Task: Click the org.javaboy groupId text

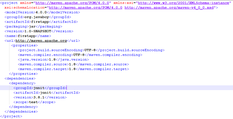Action: click(x=37, y=17)
